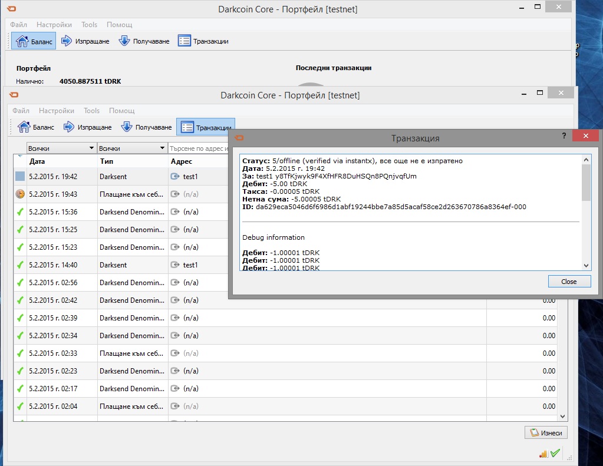Screen dimensions: 603x466
Task: Click confirmed checkmark of 14:40 row
Action: coord(20,265)
